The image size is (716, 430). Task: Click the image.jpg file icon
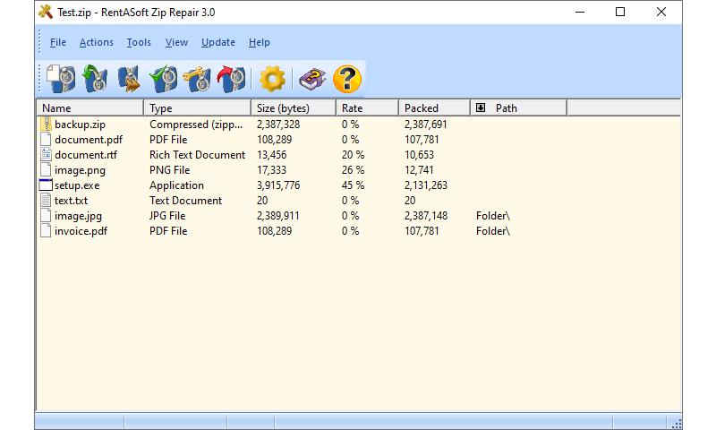coord(47,215)
